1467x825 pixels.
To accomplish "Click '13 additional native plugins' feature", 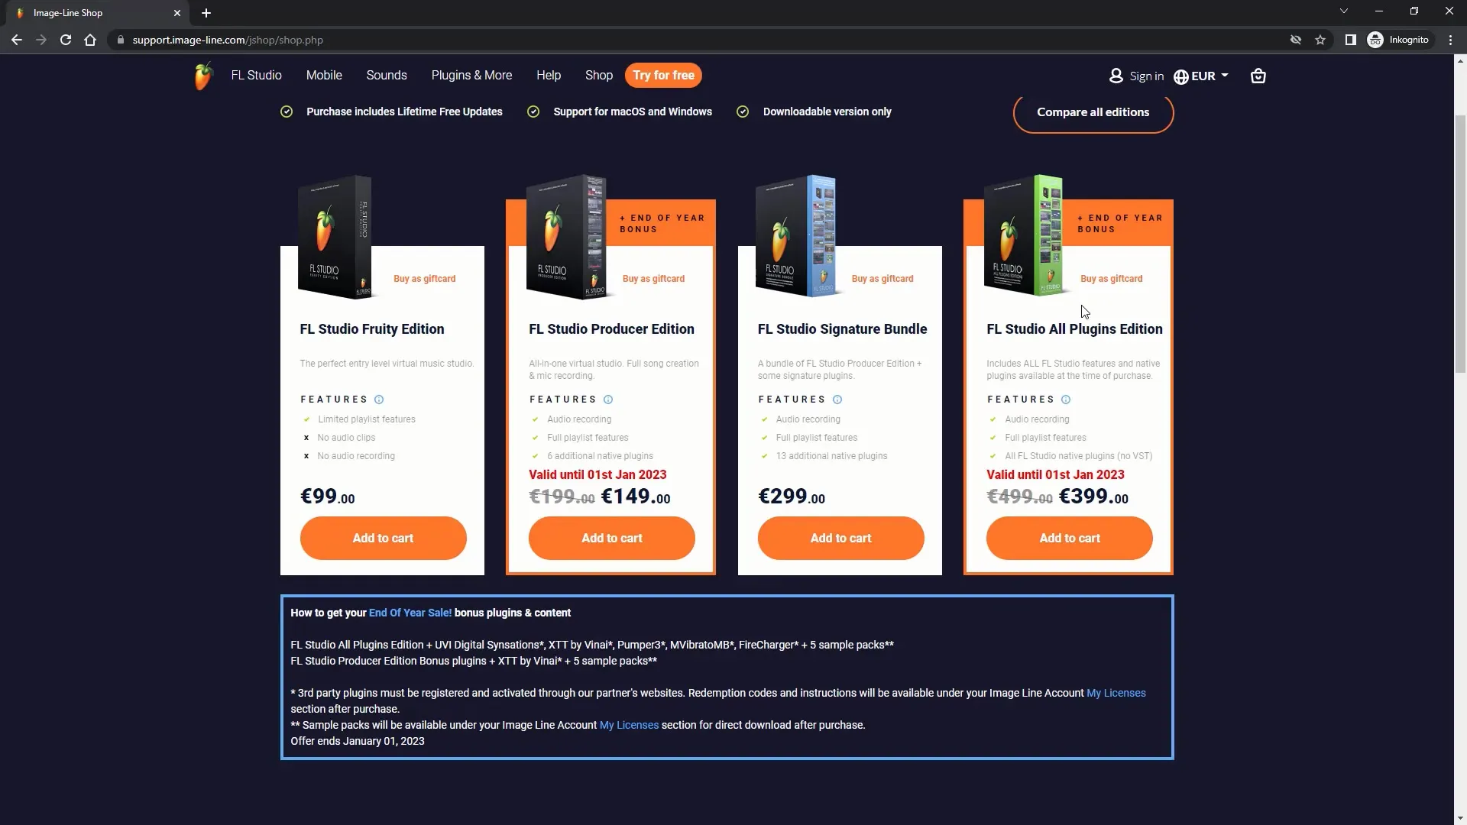I will click(x=831, y=456).
